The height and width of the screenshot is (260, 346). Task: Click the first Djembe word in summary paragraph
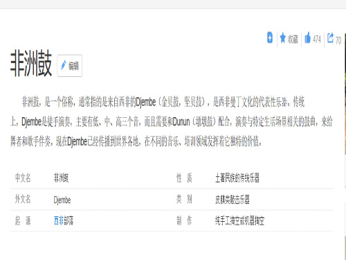pos(146,102)
